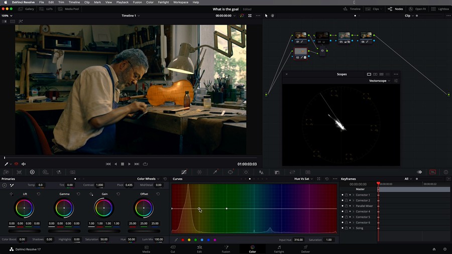452x254 pixels.
Task: Open the Hue Vs Sat curve dropdown
Action: pos(303,179)
